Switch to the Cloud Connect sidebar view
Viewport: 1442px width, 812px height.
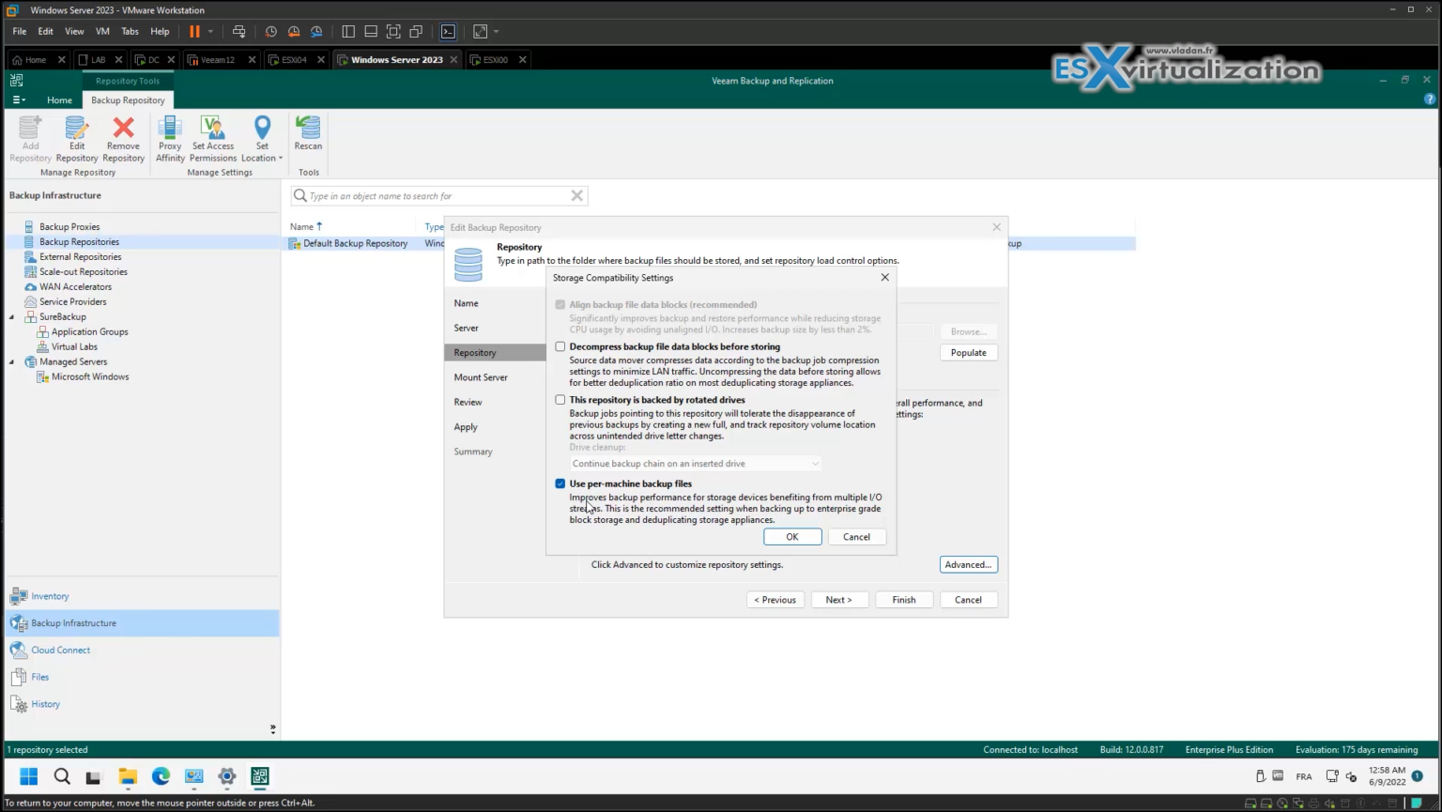click(x=60, y=649)
